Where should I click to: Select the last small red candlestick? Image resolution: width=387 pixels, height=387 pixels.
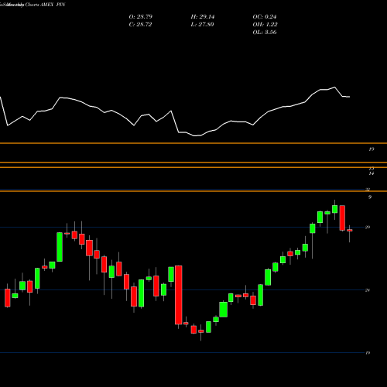[x=350, y=231]
